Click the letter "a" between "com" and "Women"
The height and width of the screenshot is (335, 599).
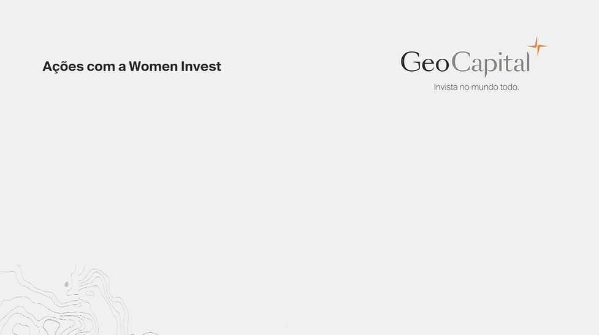[122, 67]
